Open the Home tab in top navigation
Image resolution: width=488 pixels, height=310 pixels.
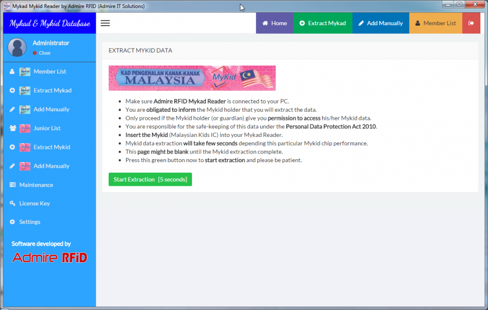click(274, 23)
